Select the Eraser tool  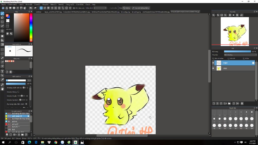[x=2, y=18]
